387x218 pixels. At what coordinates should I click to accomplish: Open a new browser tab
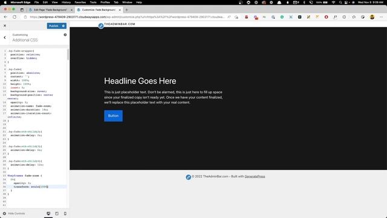click(x=126, y=10)
